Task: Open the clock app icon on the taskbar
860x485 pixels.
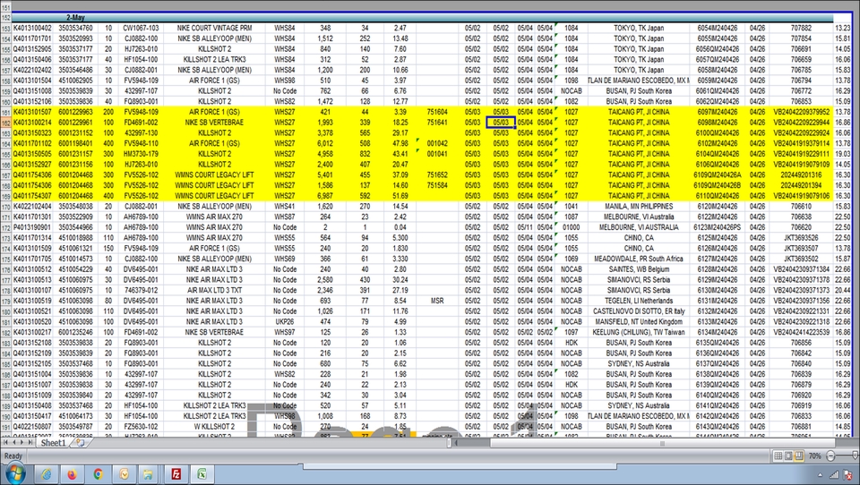Action: pos(124,474)
